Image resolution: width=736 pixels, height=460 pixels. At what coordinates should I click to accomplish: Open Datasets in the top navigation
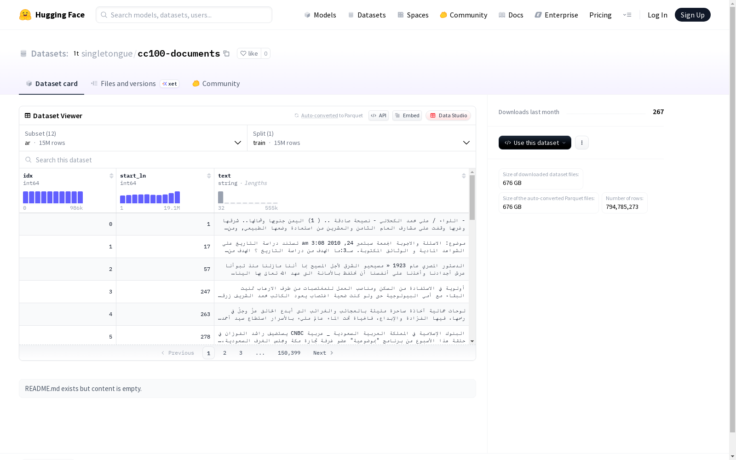point(367,15)
